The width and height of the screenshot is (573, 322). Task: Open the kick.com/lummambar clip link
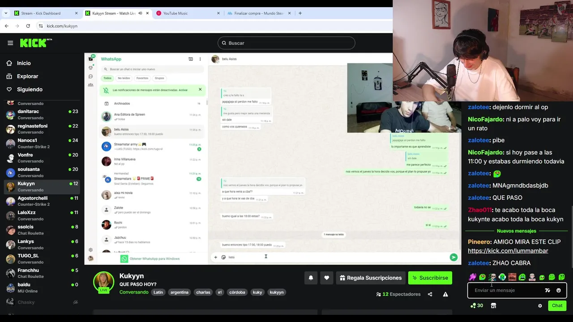click(x=508, y=251)
